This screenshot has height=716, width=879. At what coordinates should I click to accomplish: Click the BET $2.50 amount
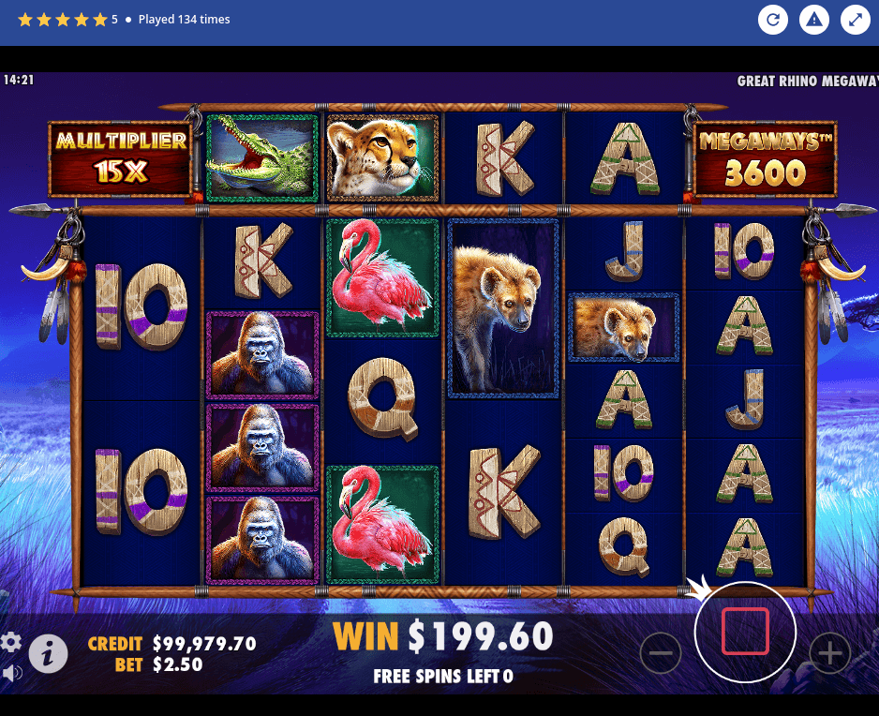pyautogui.click(x=158, y=664)
